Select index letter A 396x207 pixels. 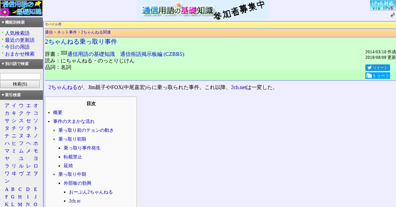tap(7, 189)
